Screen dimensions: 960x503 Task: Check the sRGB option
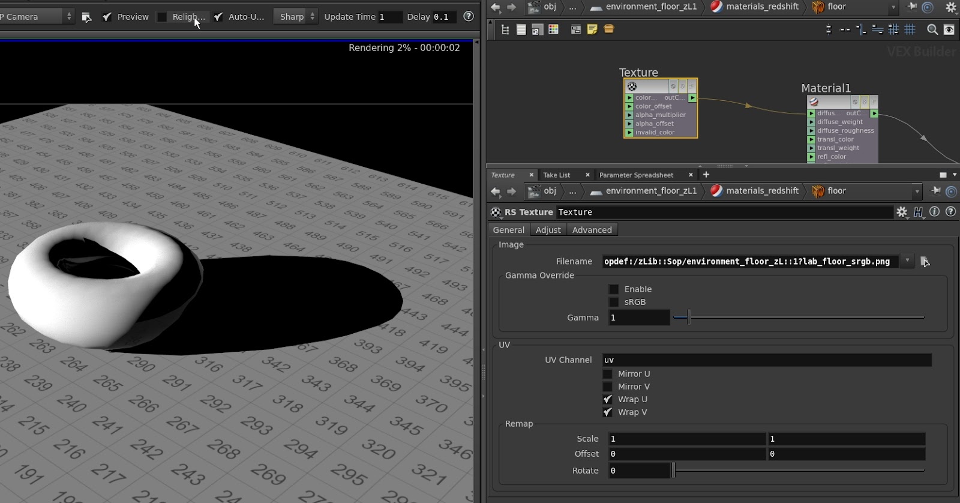click(x=613, y=302)
